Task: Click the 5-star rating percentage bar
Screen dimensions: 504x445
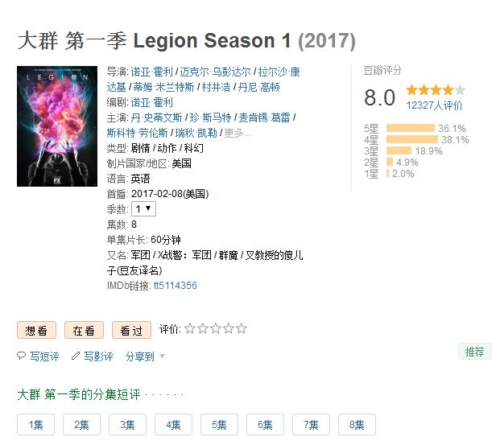Action: coord(410,128)
